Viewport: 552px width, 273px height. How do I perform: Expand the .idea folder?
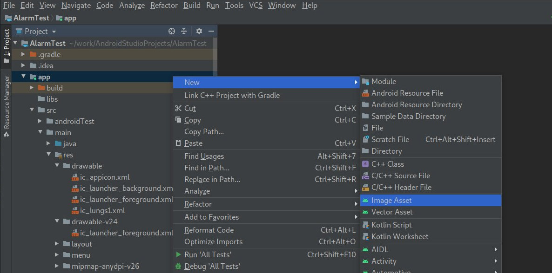point(23,66)
